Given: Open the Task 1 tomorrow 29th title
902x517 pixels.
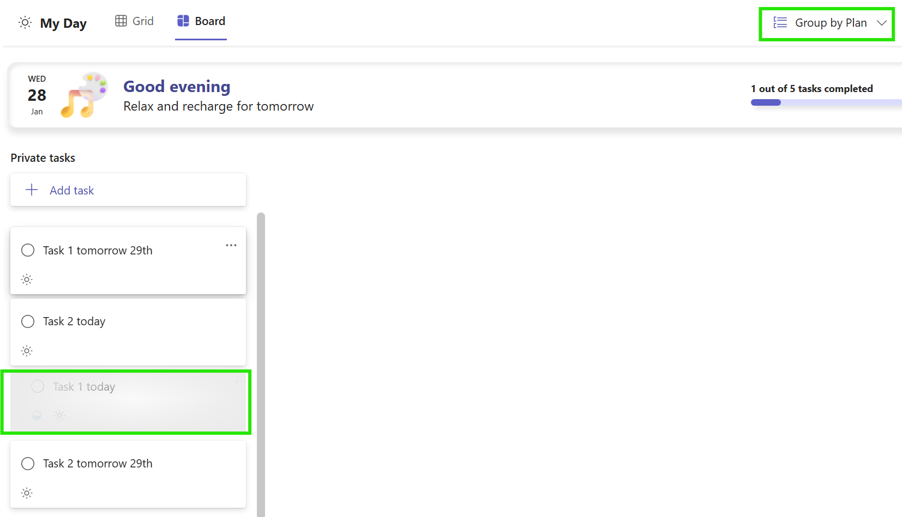Looking at the screenshot, I should 98,250.
